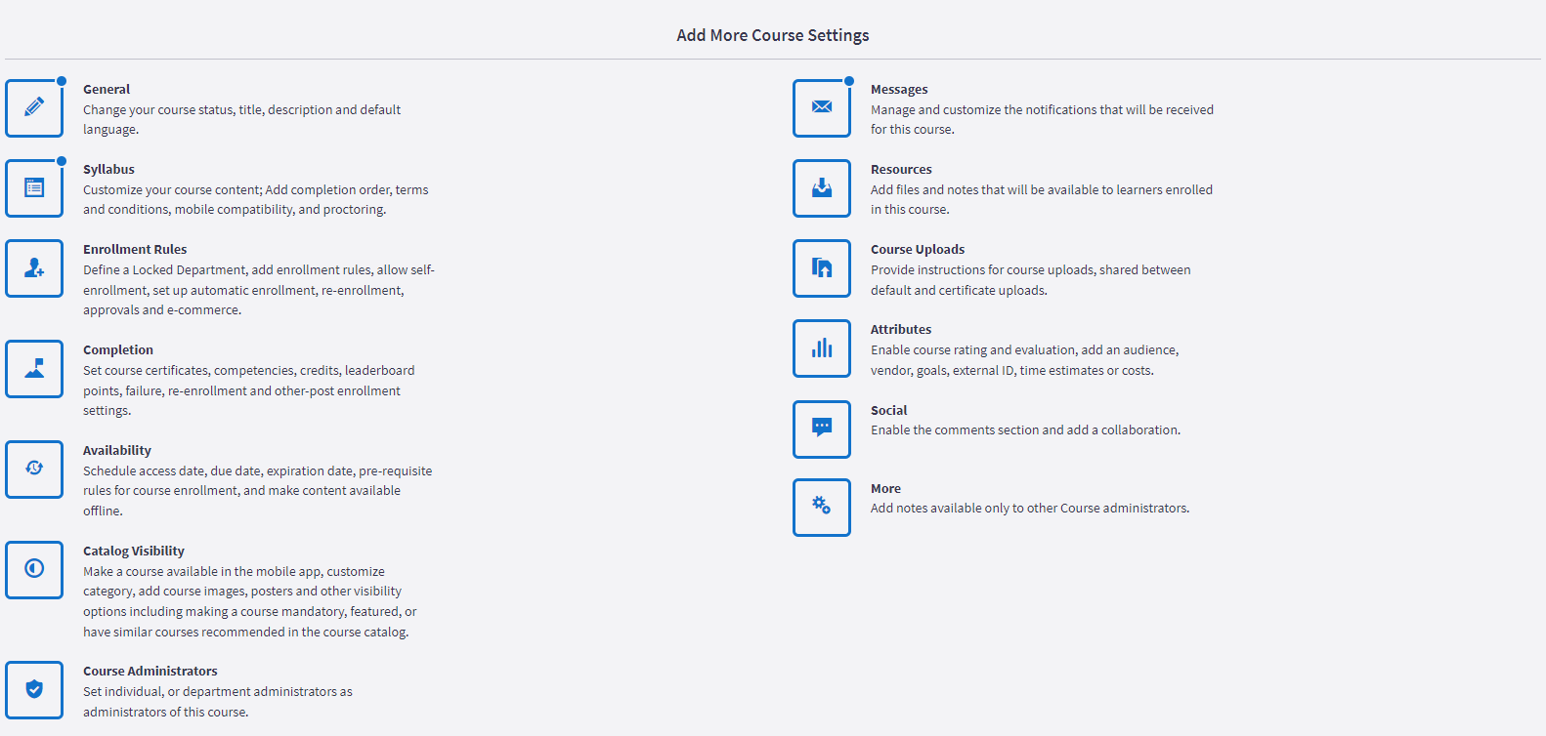1546x736 pixels.
Task: Click the Availability heading text
Action: point(117,450)
